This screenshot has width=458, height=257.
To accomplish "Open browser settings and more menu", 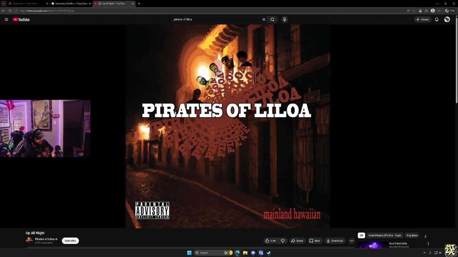I will pyautogui.click(x=439, y=11).
